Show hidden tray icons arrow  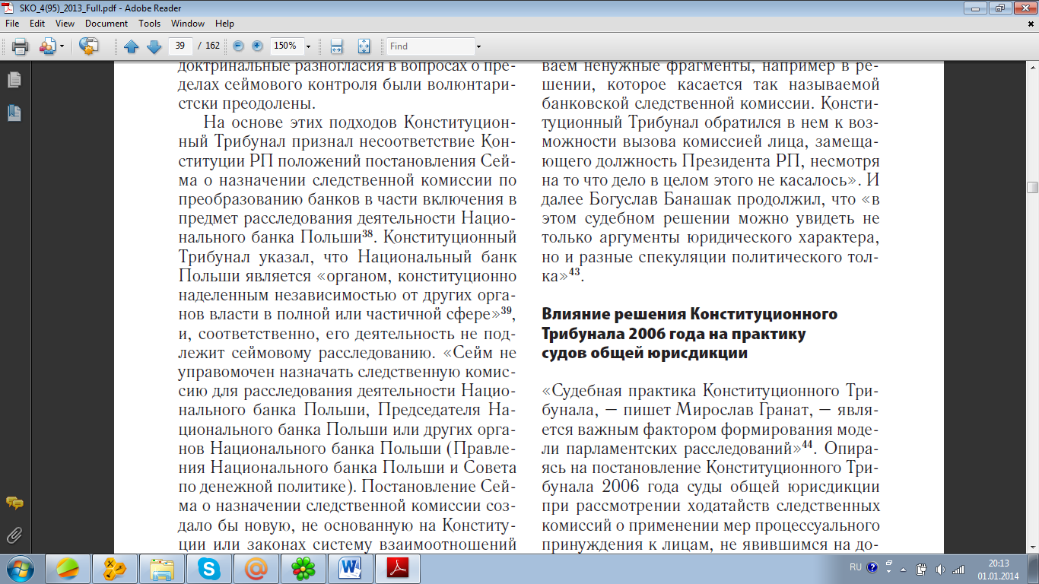point(903,568)
